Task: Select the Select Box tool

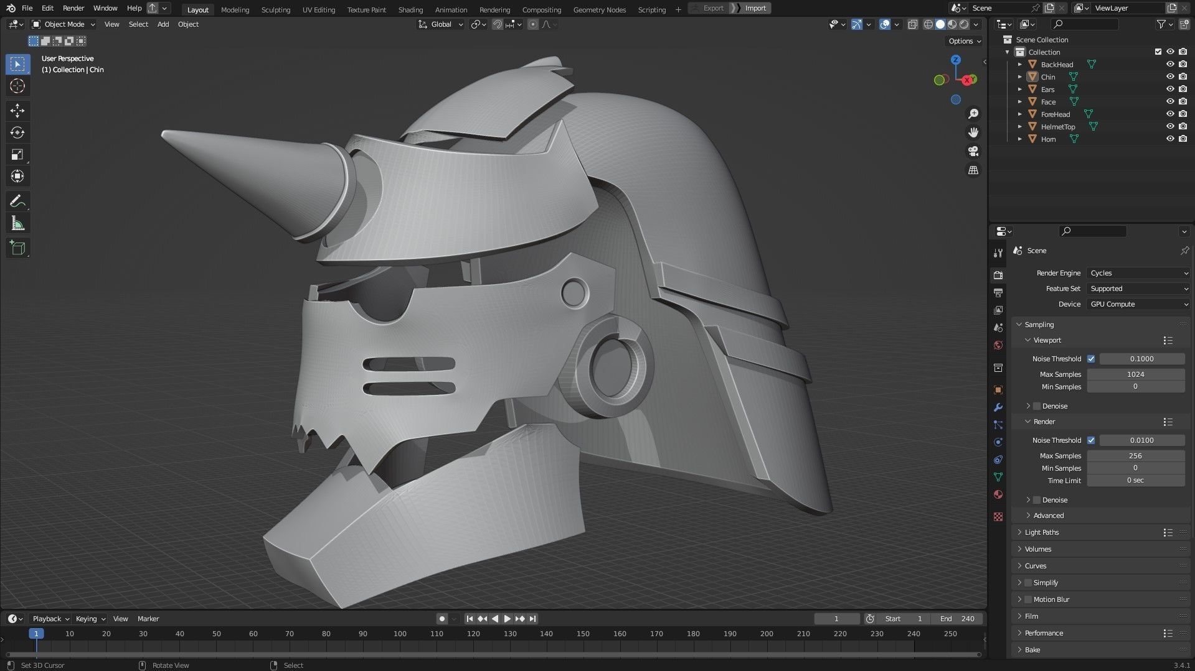Action: [17, 64]
